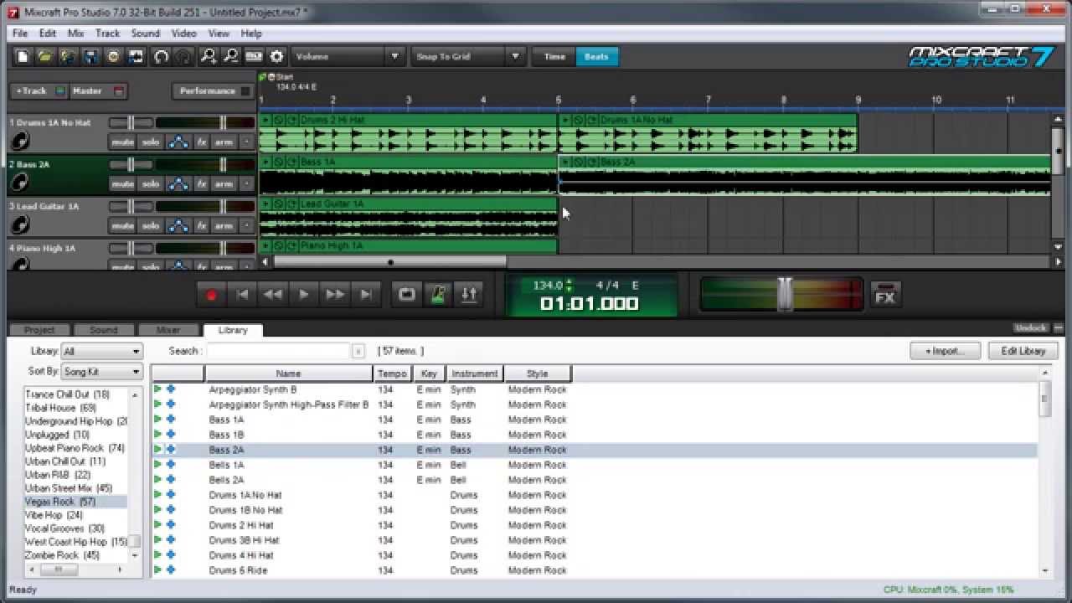1072x603 pixels.
Task: Zoom in on the timeline
Action: (208, 56)
